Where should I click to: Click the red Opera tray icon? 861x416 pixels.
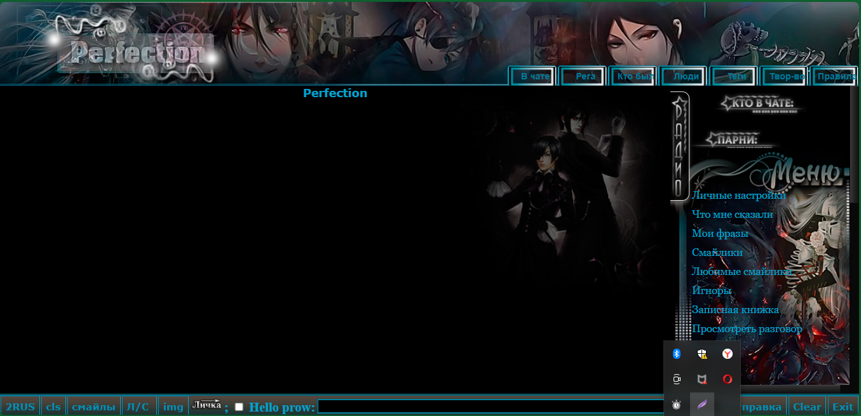click(x=728, y=379)
